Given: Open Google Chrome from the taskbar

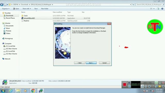Looking at the screenshot, I should [x=33, y=91].
